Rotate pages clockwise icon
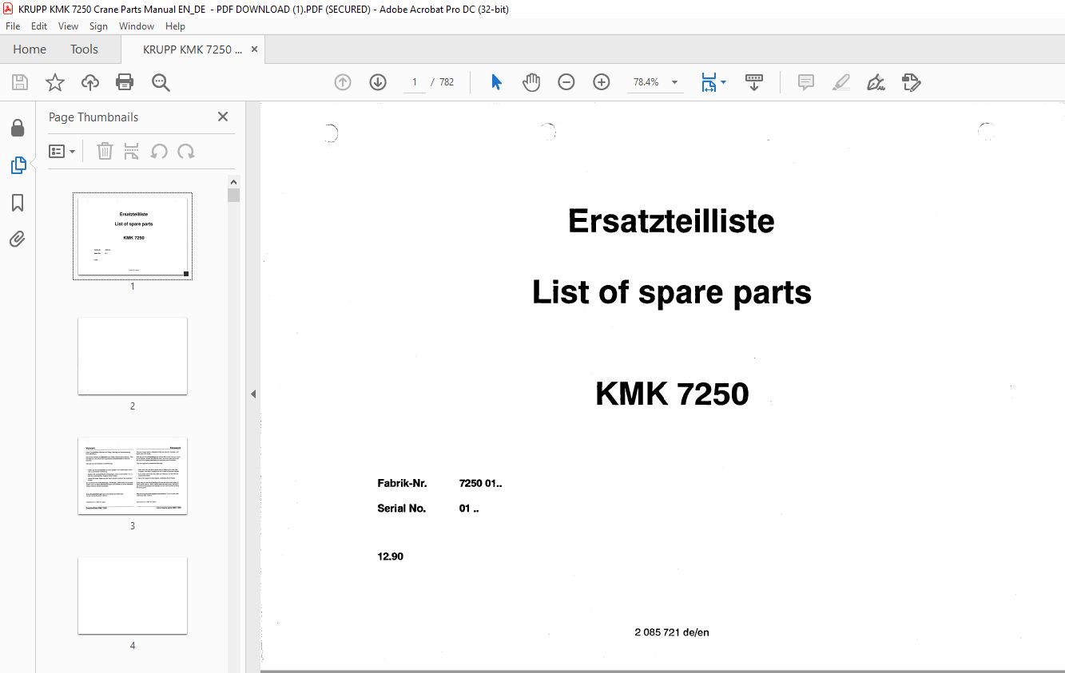1065x673 pixels. [186, 151]
